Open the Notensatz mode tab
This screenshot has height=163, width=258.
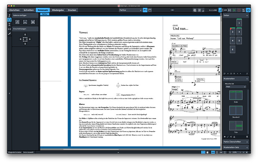(x=43, y=10)
